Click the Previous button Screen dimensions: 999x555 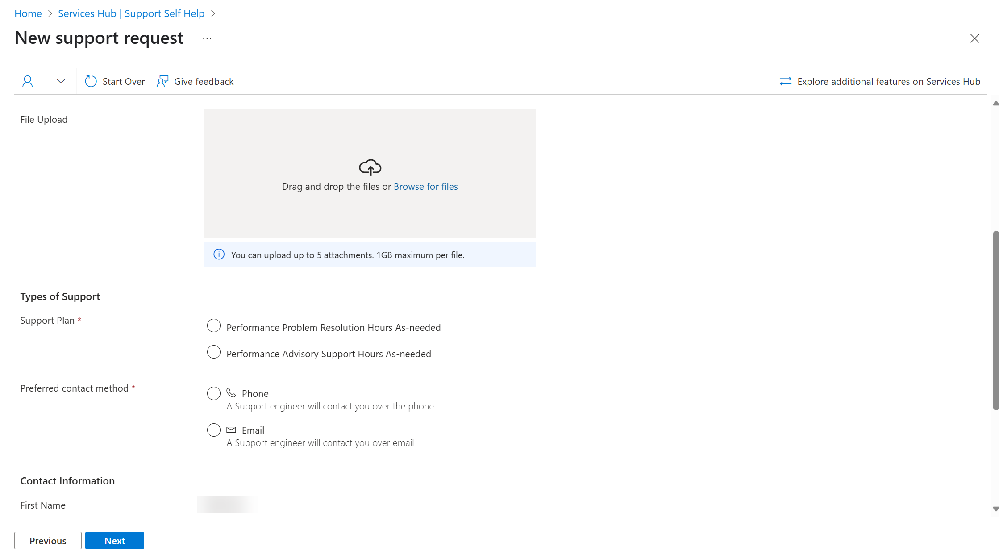pos(48,540)
